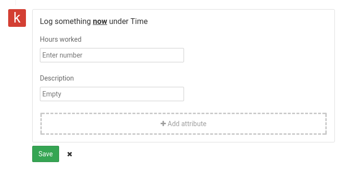
Task: Click the word "Time" in the heading
Action: (x=139, y=21)
